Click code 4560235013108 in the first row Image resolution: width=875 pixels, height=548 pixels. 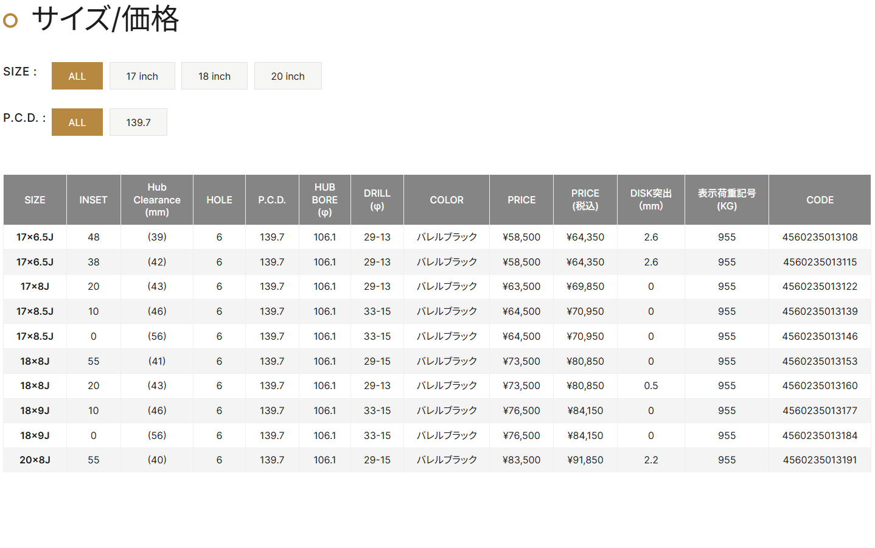pos(820,237)
